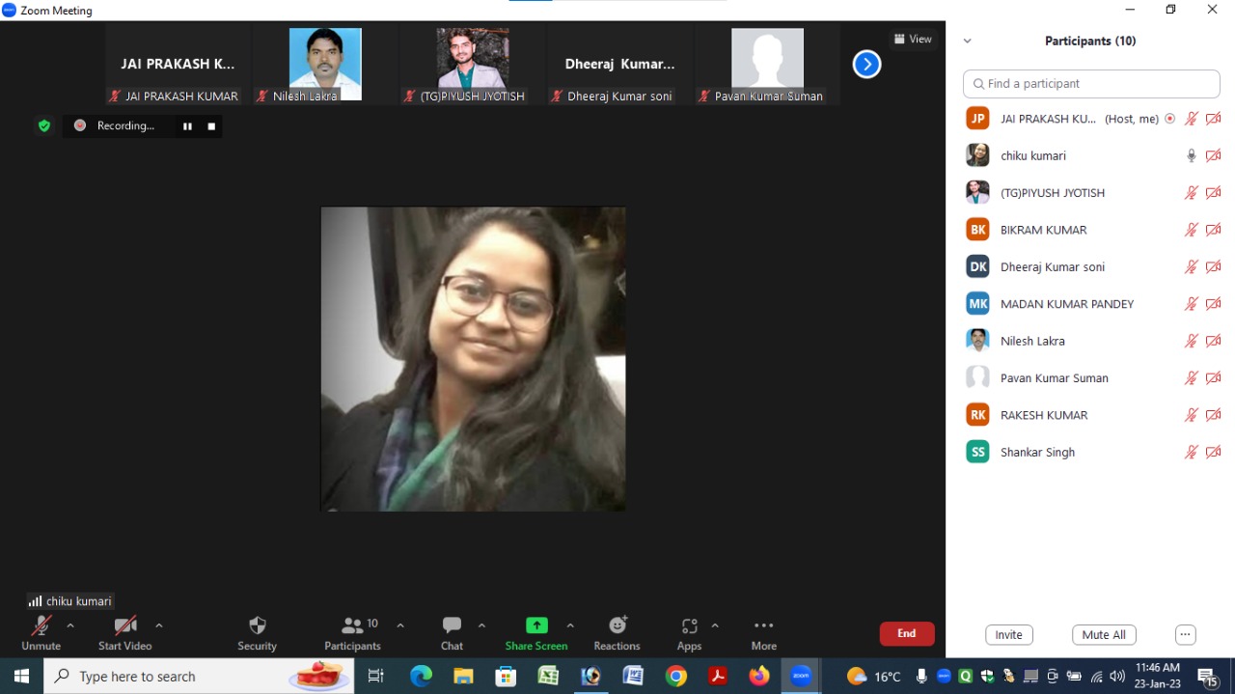Click the RK avatar for RAKESH KUMAR
1235x694 pixels.
coord(977,415)
